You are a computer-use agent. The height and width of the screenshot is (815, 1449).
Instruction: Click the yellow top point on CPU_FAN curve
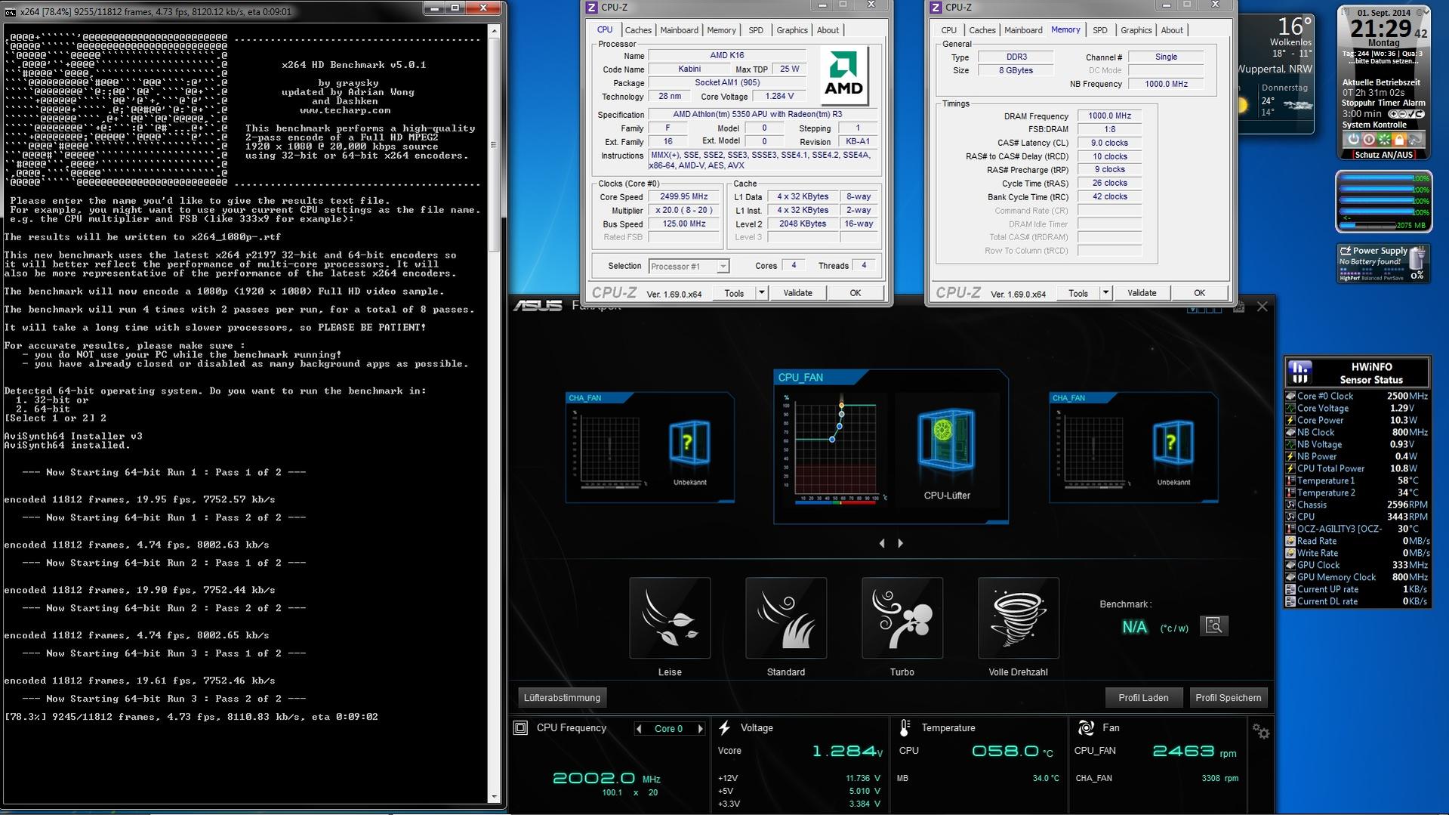[841, 406]
